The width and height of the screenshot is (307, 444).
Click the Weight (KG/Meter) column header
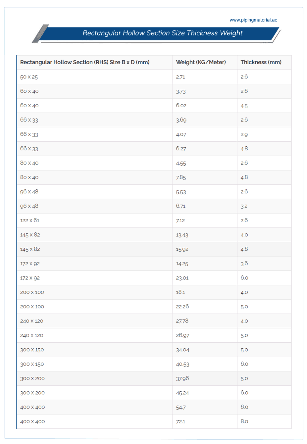coord(201,62)
